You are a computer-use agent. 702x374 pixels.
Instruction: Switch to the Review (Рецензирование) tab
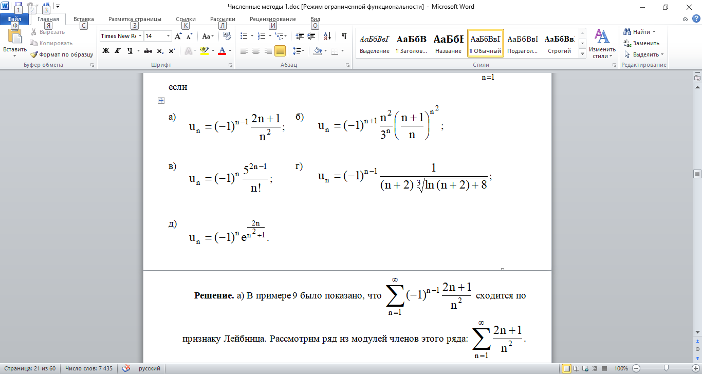pyautogui.click(x=273, y=19)
